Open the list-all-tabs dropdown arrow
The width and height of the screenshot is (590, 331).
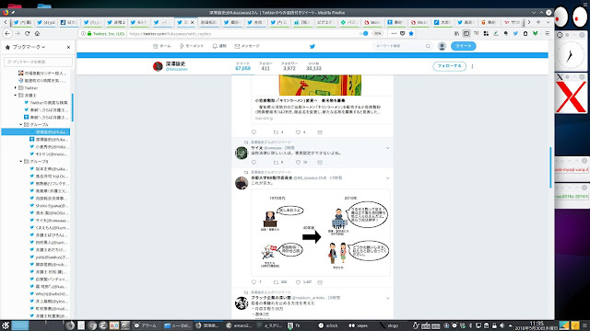click(x=548, y=22)
